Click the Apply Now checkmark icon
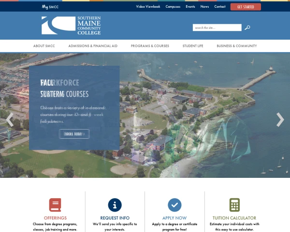 174,205
